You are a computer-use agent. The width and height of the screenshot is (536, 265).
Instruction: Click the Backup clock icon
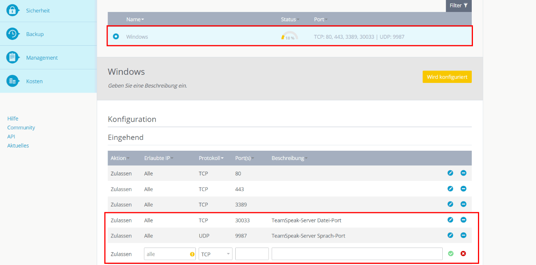(x=13, y=34)
